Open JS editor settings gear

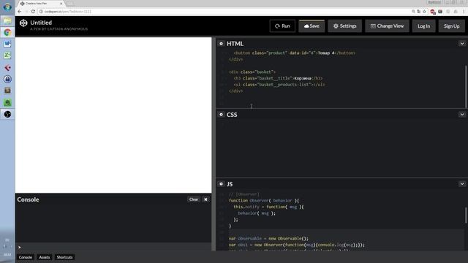(221, 184)
